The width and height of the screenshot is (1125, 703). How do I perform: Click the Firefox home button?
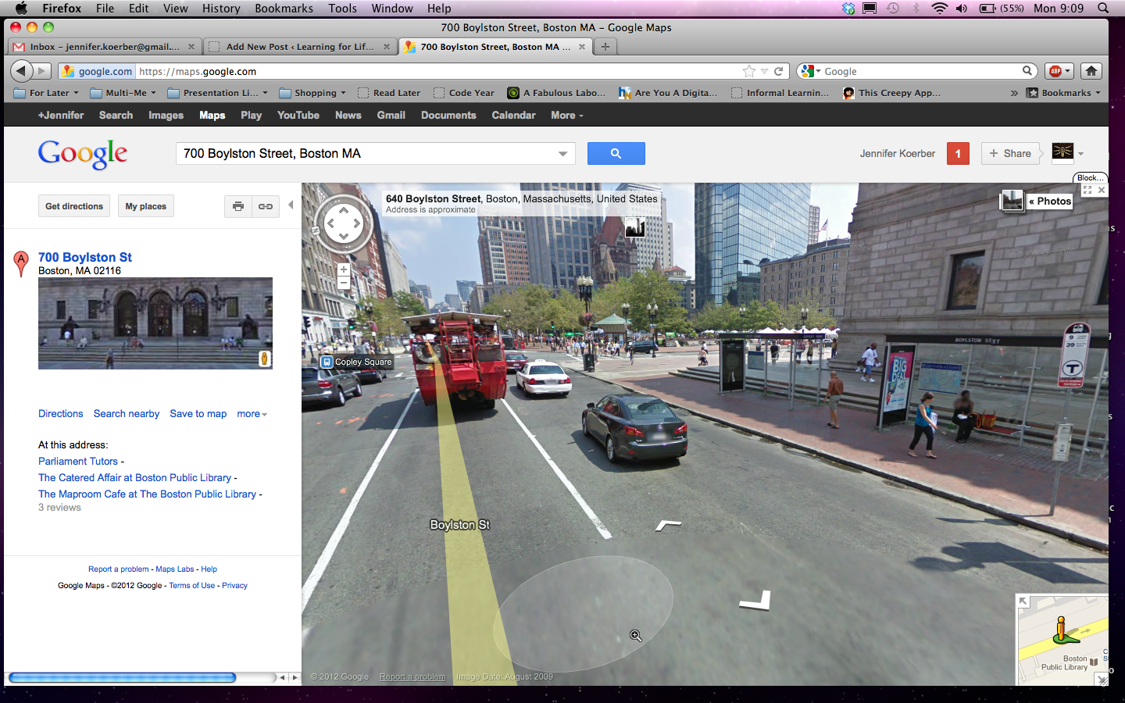1091,71
